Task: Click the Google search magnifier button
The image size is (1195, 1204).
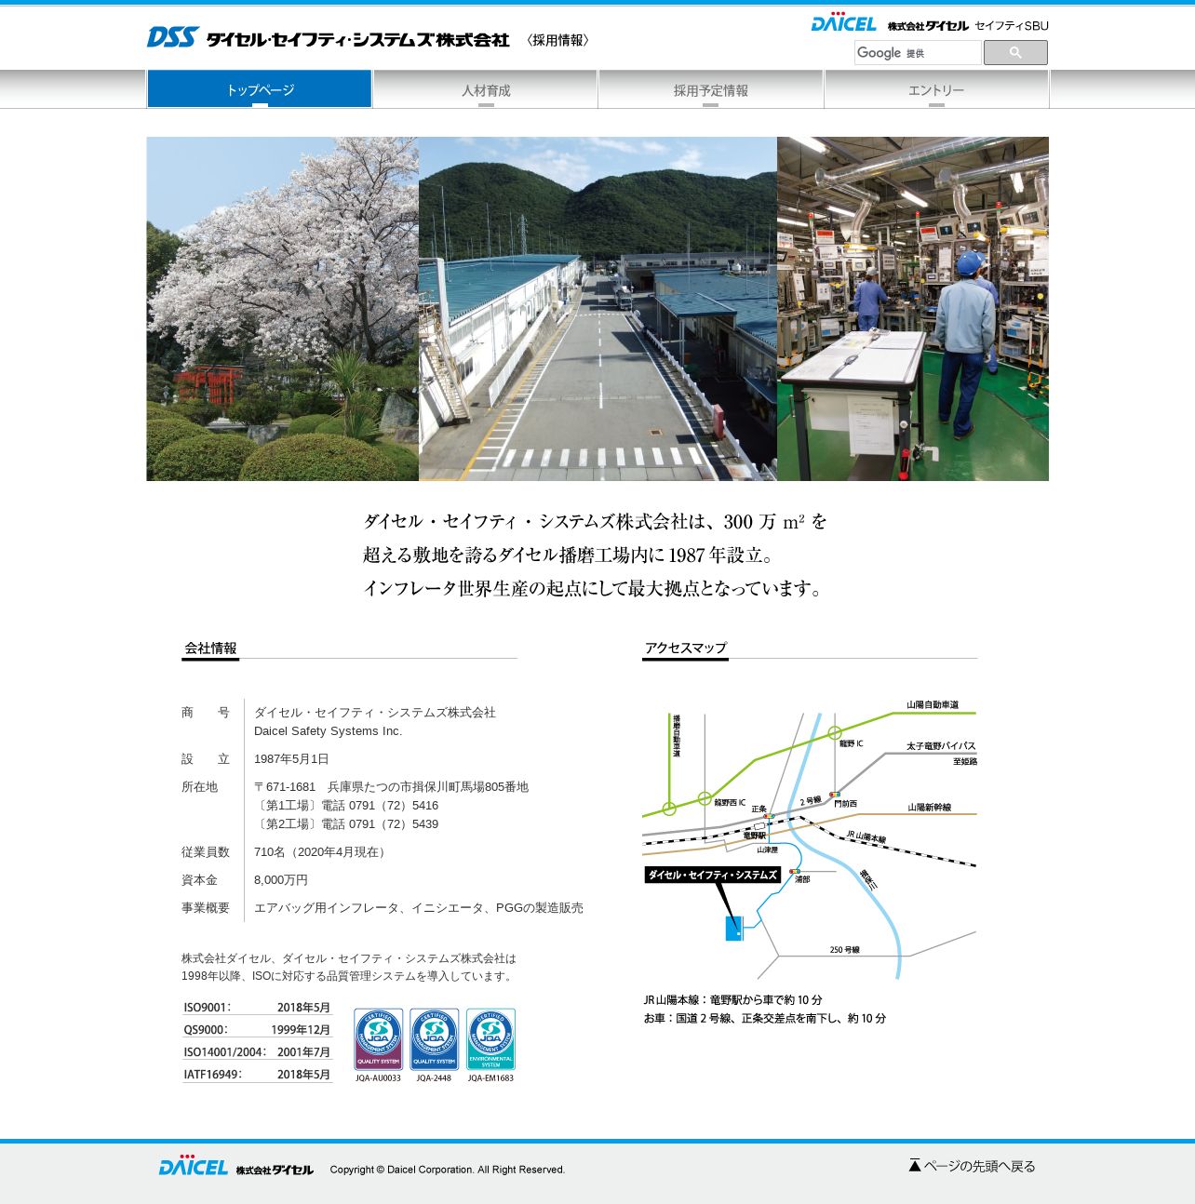Action: tap(1015, 53)
